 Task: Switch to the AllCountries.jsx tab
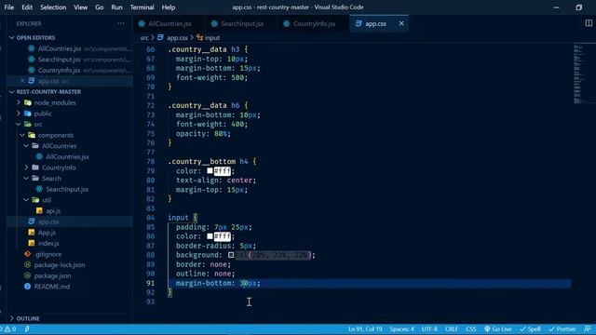click(169, 23)
